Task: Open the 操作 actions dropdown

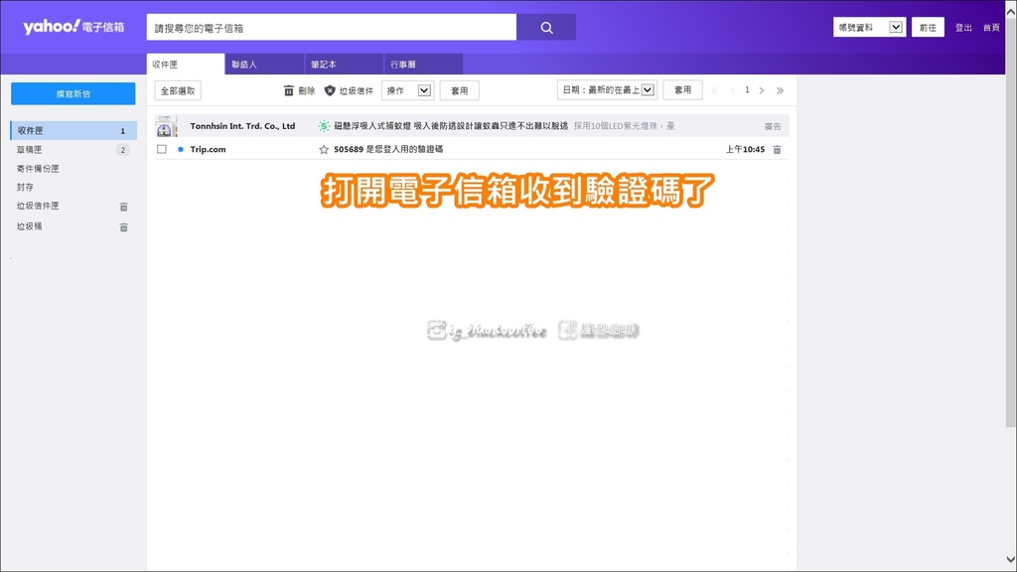Action: pyautogui.click(x=409, y=90)
